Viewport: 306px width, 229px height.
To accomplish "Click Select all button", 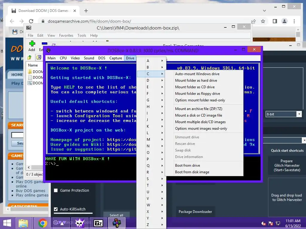I will [x=116, y=215].
